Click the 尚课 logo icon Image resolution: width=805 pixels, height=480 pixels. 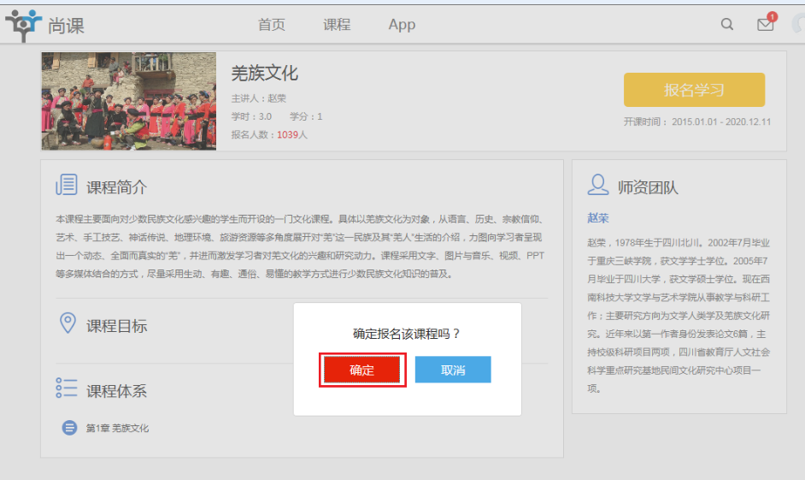[x=23, y=25]
